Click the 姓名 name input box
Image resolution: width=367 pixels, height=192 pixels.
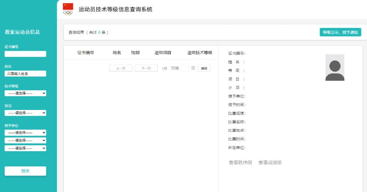click(25, 73)
